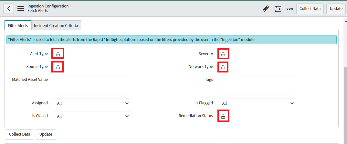Image resolution: width=347 pixels, height=144 pixels.
Task: Switch to Incident Creation Criteria tab
Action: click(56, 25)
